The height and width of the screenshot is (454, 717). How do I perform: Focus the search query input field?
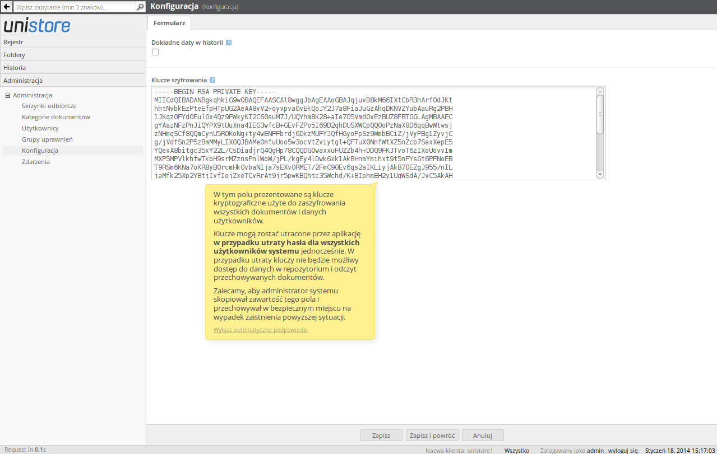click(x=75, y=7)
